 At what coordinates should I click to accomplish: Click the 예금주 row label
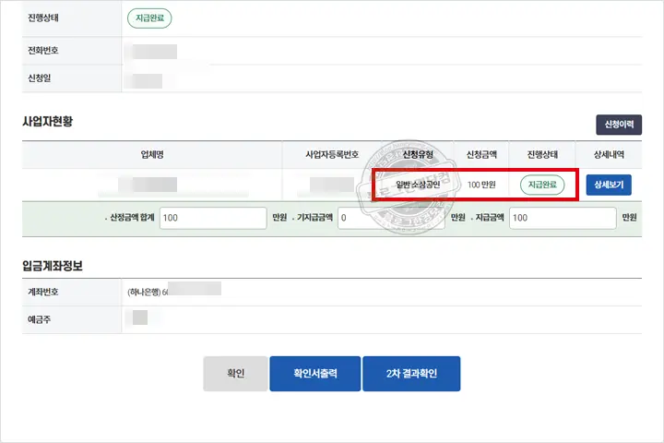(39, 319)
